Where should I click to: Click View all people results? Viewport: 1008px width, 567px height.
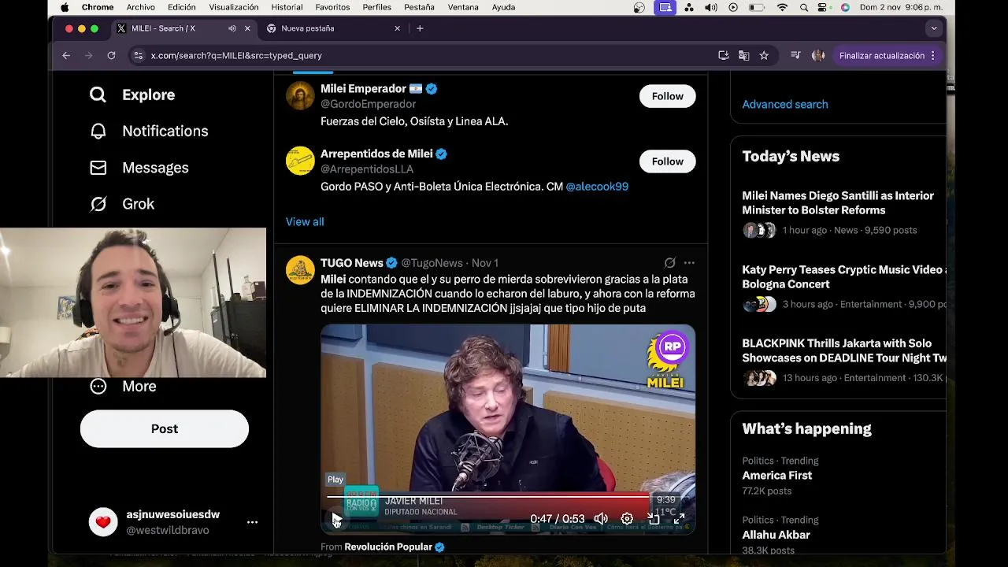click(x=305, y=221)
